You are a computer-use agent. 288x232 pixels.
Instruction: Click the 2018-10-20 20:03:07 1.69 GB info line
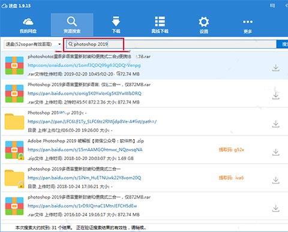click(80, 158)
